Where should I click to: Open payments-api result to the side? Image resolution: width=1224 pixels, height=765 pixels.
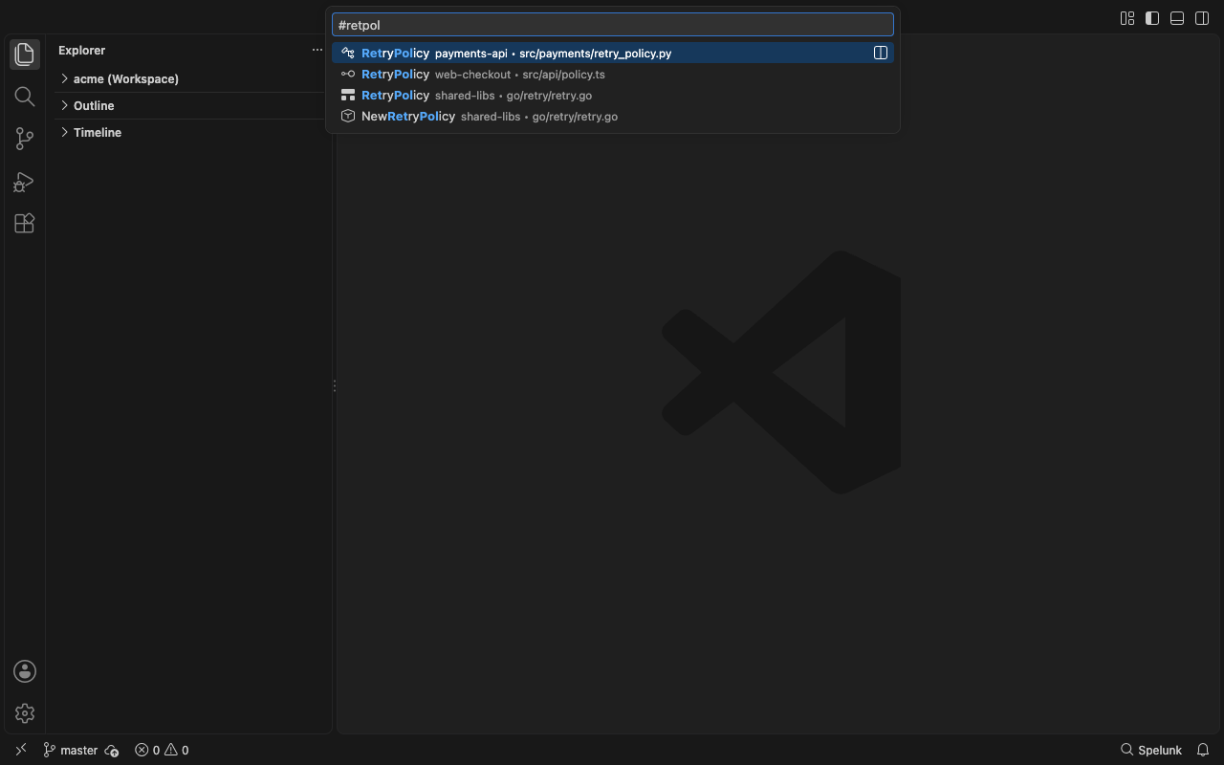pos(881,53)
